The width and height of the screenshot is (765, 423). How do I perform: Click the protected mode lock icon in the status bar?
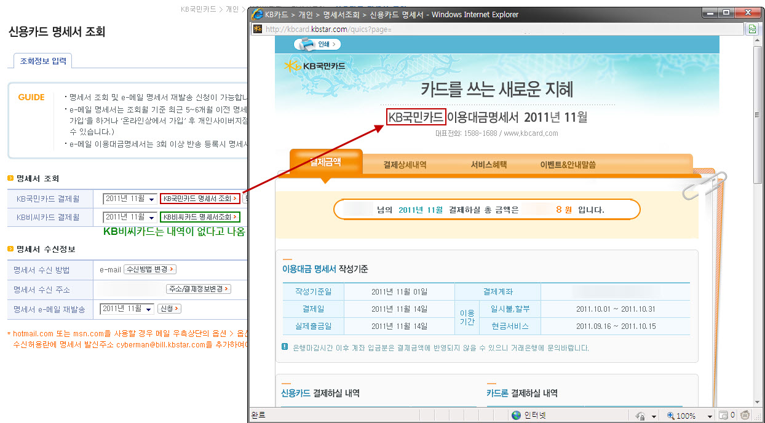[x=641, y=416]
